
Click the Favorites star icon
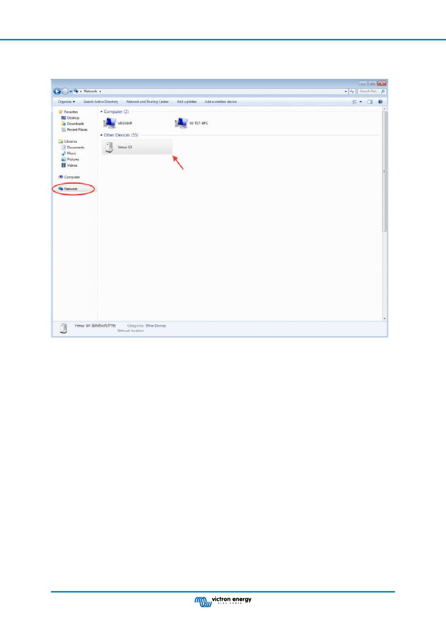(61, 112)
